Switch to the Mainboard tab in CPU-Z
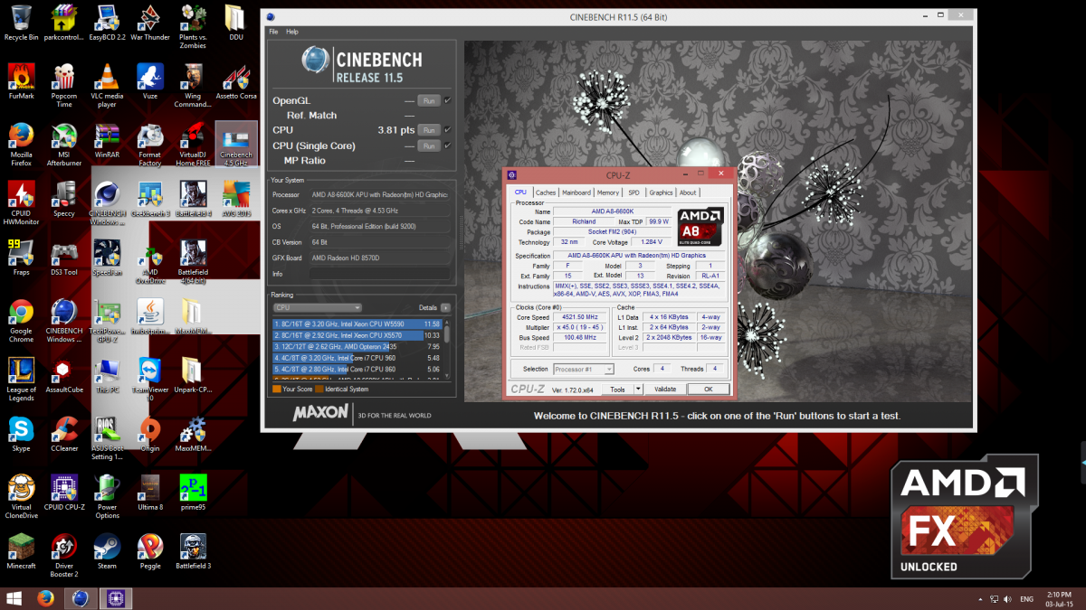Screen dimensions: 1086x610 click(576, 192)
